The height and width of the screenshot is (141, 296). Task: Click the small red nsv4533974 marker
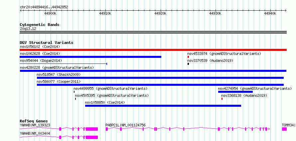point(188,57)
